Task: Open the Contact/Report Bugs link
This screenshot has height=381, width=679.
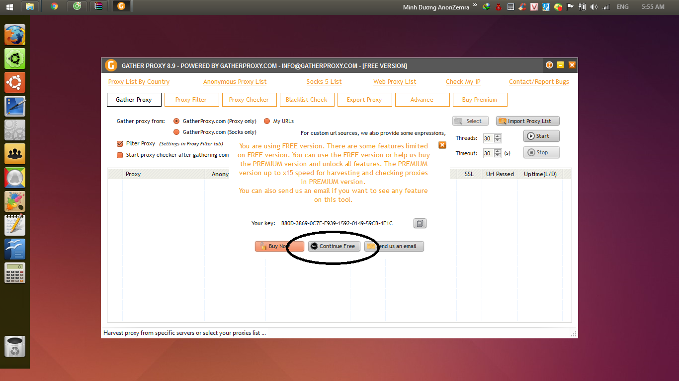Action: [539, 82]
